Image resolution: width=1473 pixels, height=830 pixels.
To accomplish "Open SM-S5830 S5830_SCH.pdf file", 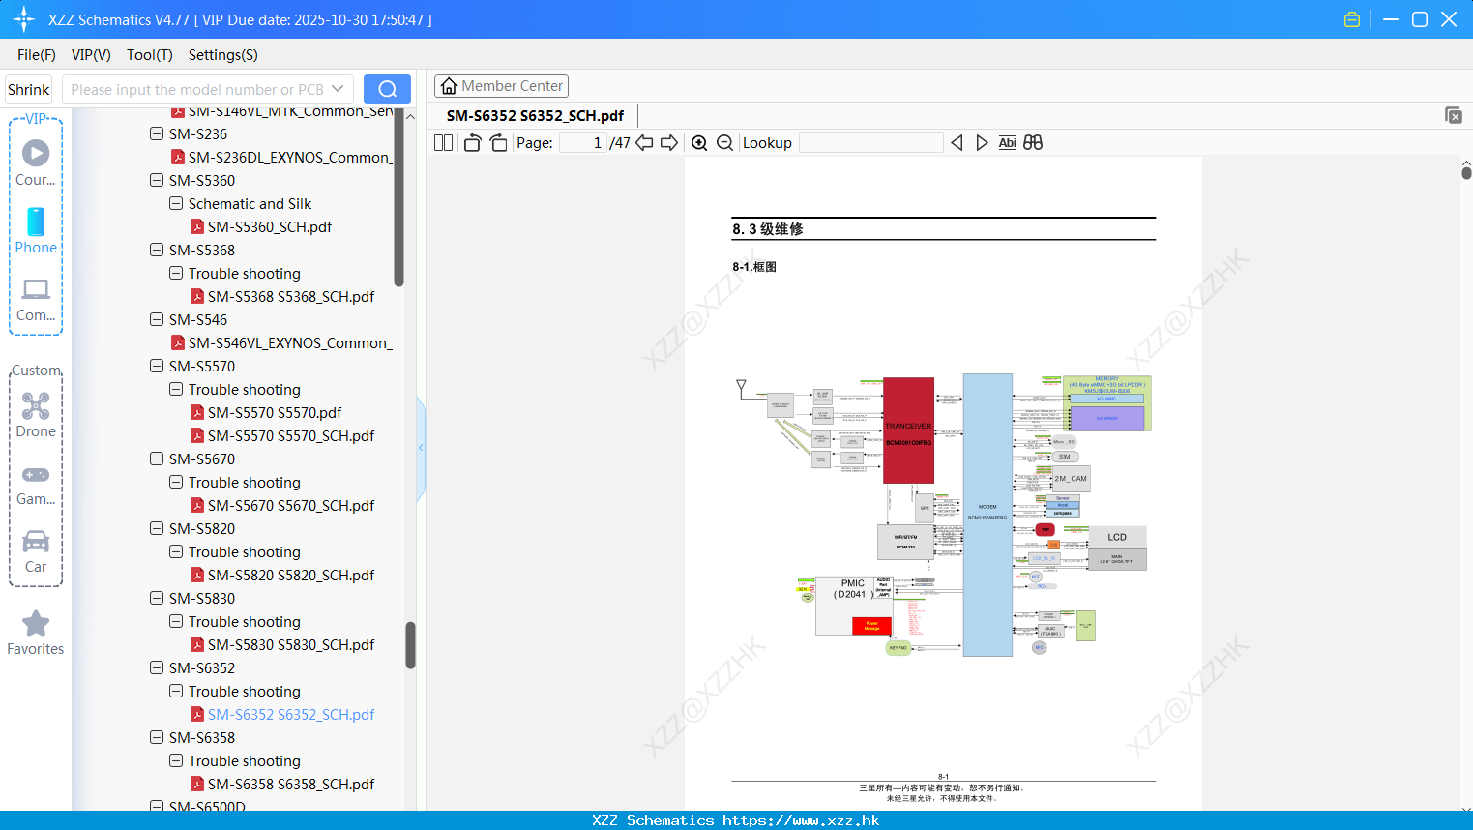I will click(291, 645).
